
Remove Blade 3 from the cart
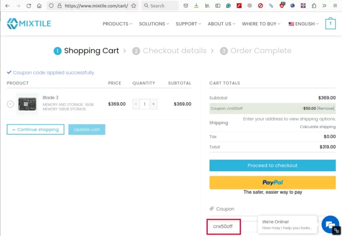(10, 104)
